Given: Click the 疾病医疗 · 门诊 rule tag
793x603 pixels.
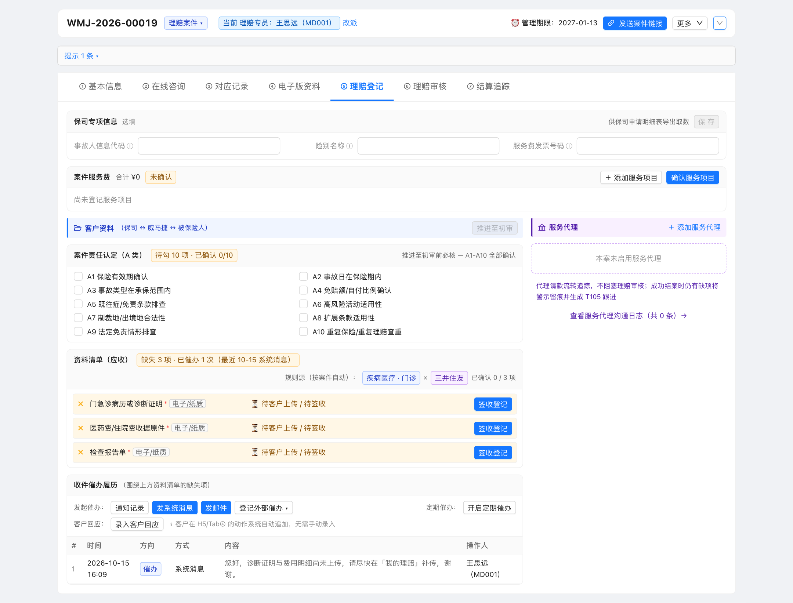Looking at the screenshot, I should [391, 378].
